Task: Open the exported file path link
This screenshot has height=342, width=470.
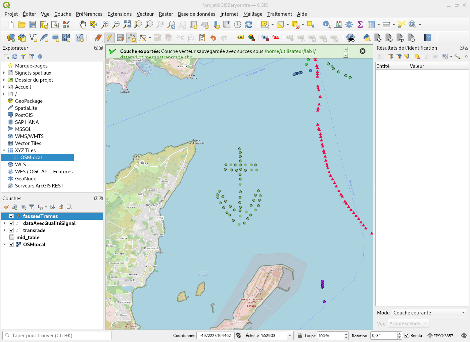Action: pyautogui.click(x=290, y=51)
